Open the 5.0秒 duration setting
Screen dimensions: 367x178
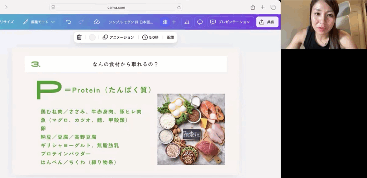coord(150,37)
